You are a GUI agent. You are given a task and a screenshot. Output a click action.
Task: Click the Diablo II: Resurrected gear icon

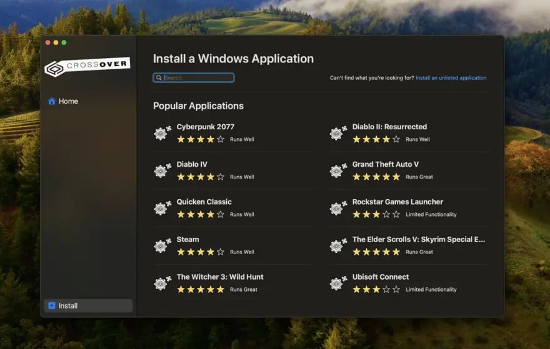click(x=338, y=133)
